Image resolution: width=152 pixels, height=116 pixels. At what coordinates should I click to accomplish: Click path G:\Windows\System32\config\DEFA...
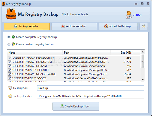tap(86, 70)
